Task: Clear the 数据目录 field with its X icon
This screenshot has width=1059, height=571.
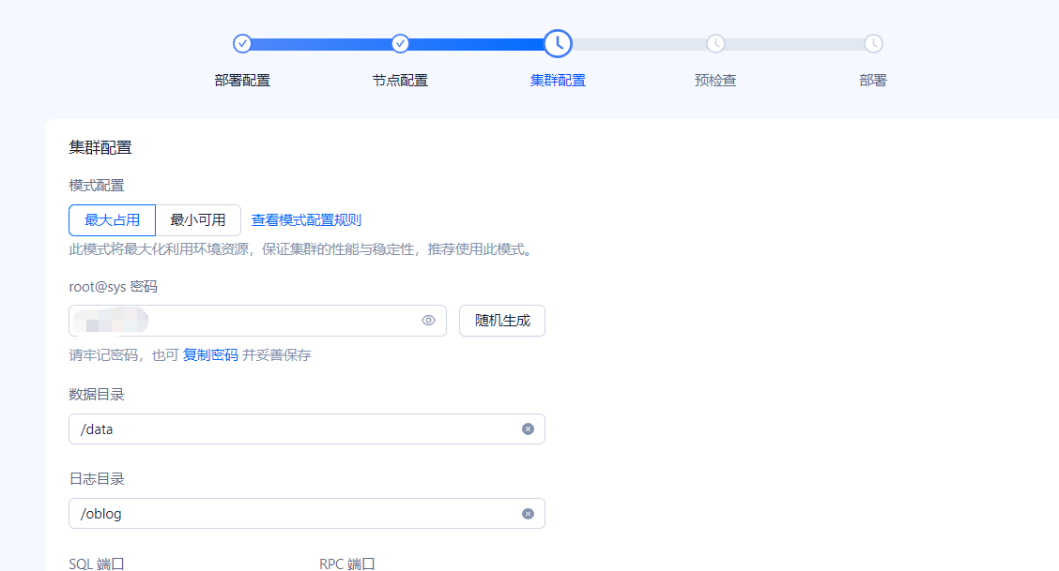Action: [528, 429]
